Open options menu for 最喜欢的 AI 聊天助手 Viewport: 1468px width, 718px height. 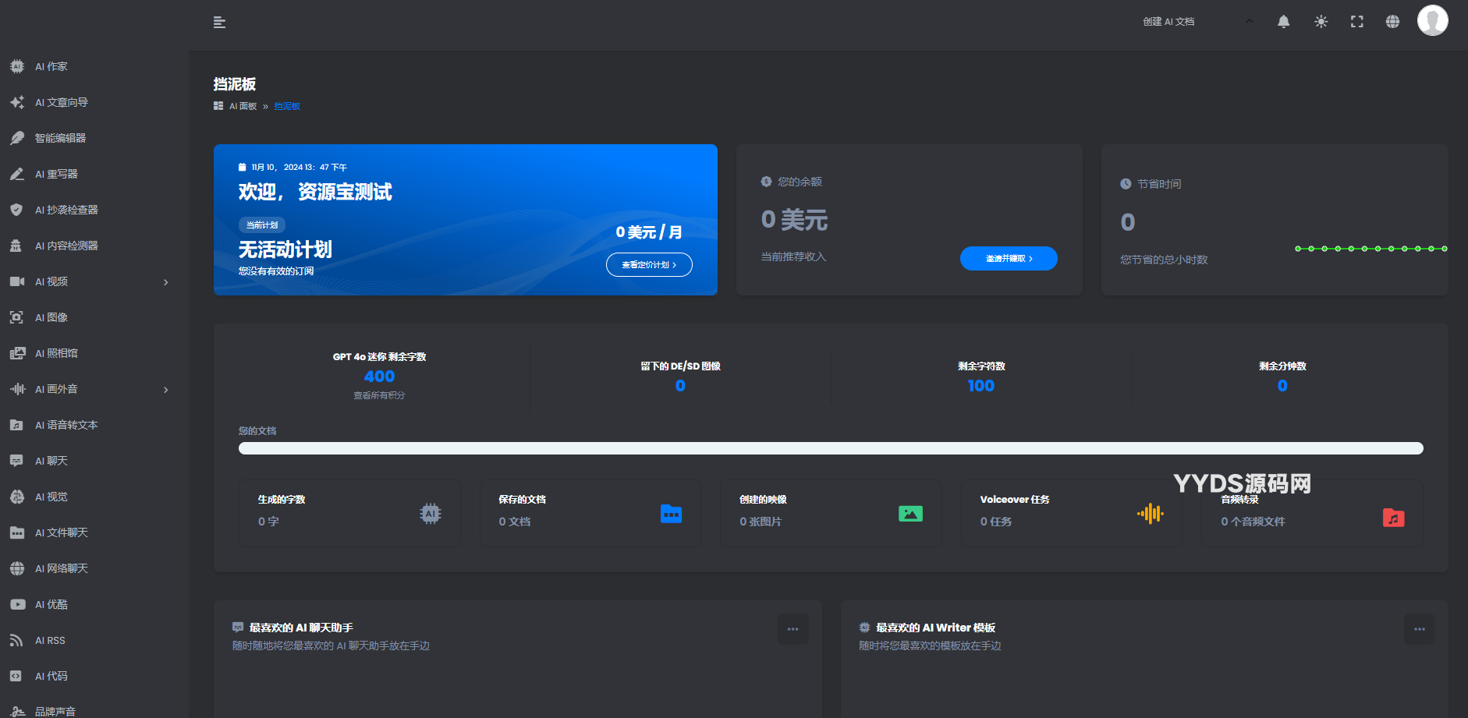coord(793,629)
